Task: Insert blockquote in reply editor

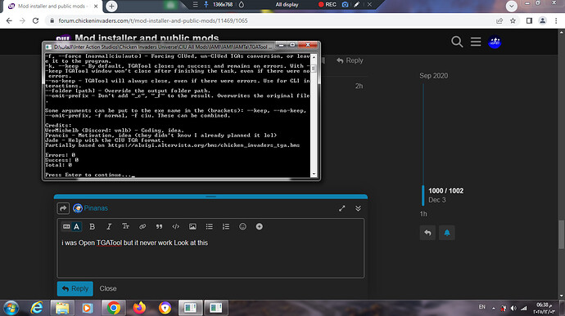Action: coord(159,226)
